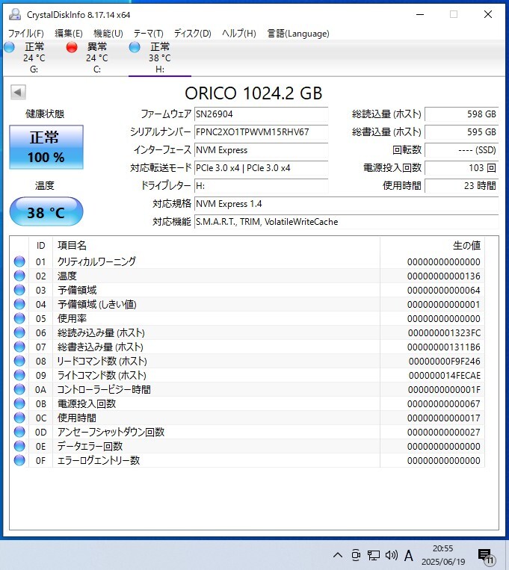The height and width of the screenshot is (570, 509).
Task: Switch to C: drive tab 異常 24 °C
Action: click(x=96, y=58)
